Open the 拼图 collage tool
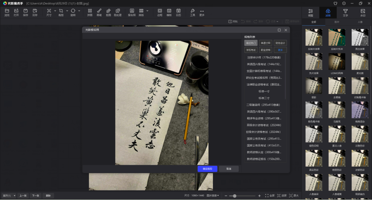 90,12
